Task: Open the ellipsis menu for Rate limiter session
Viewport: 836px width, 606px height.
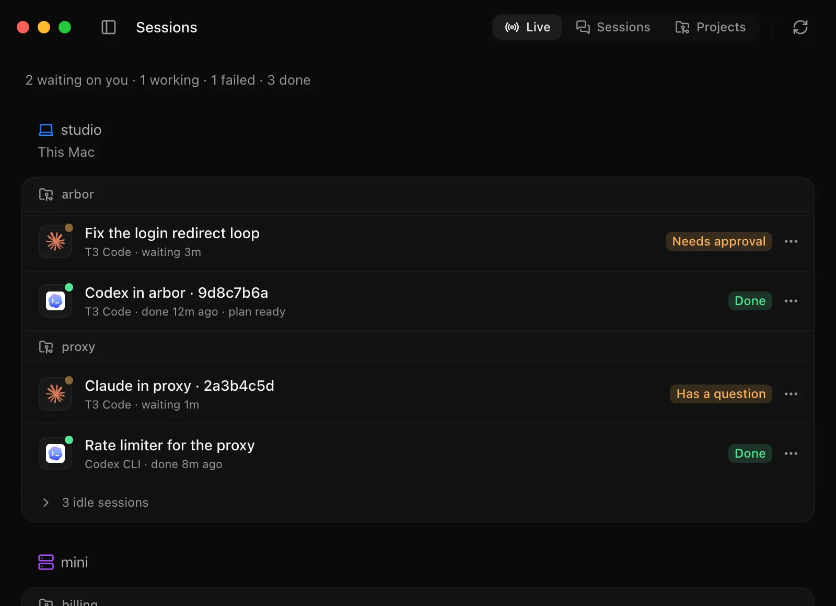Action: tap(791, 453)
